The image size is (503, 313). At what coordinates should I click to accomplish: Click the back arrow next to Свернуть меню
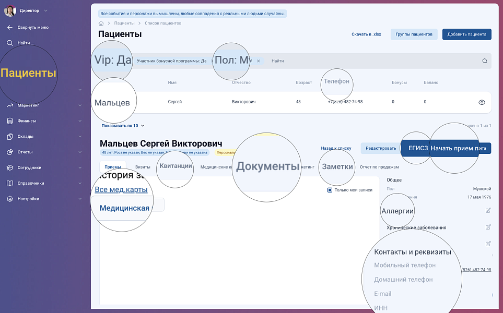10,27
